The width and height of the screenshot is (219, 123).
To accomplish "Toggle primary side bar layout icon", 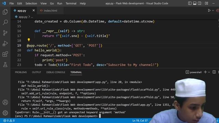I will pos(190,3).
